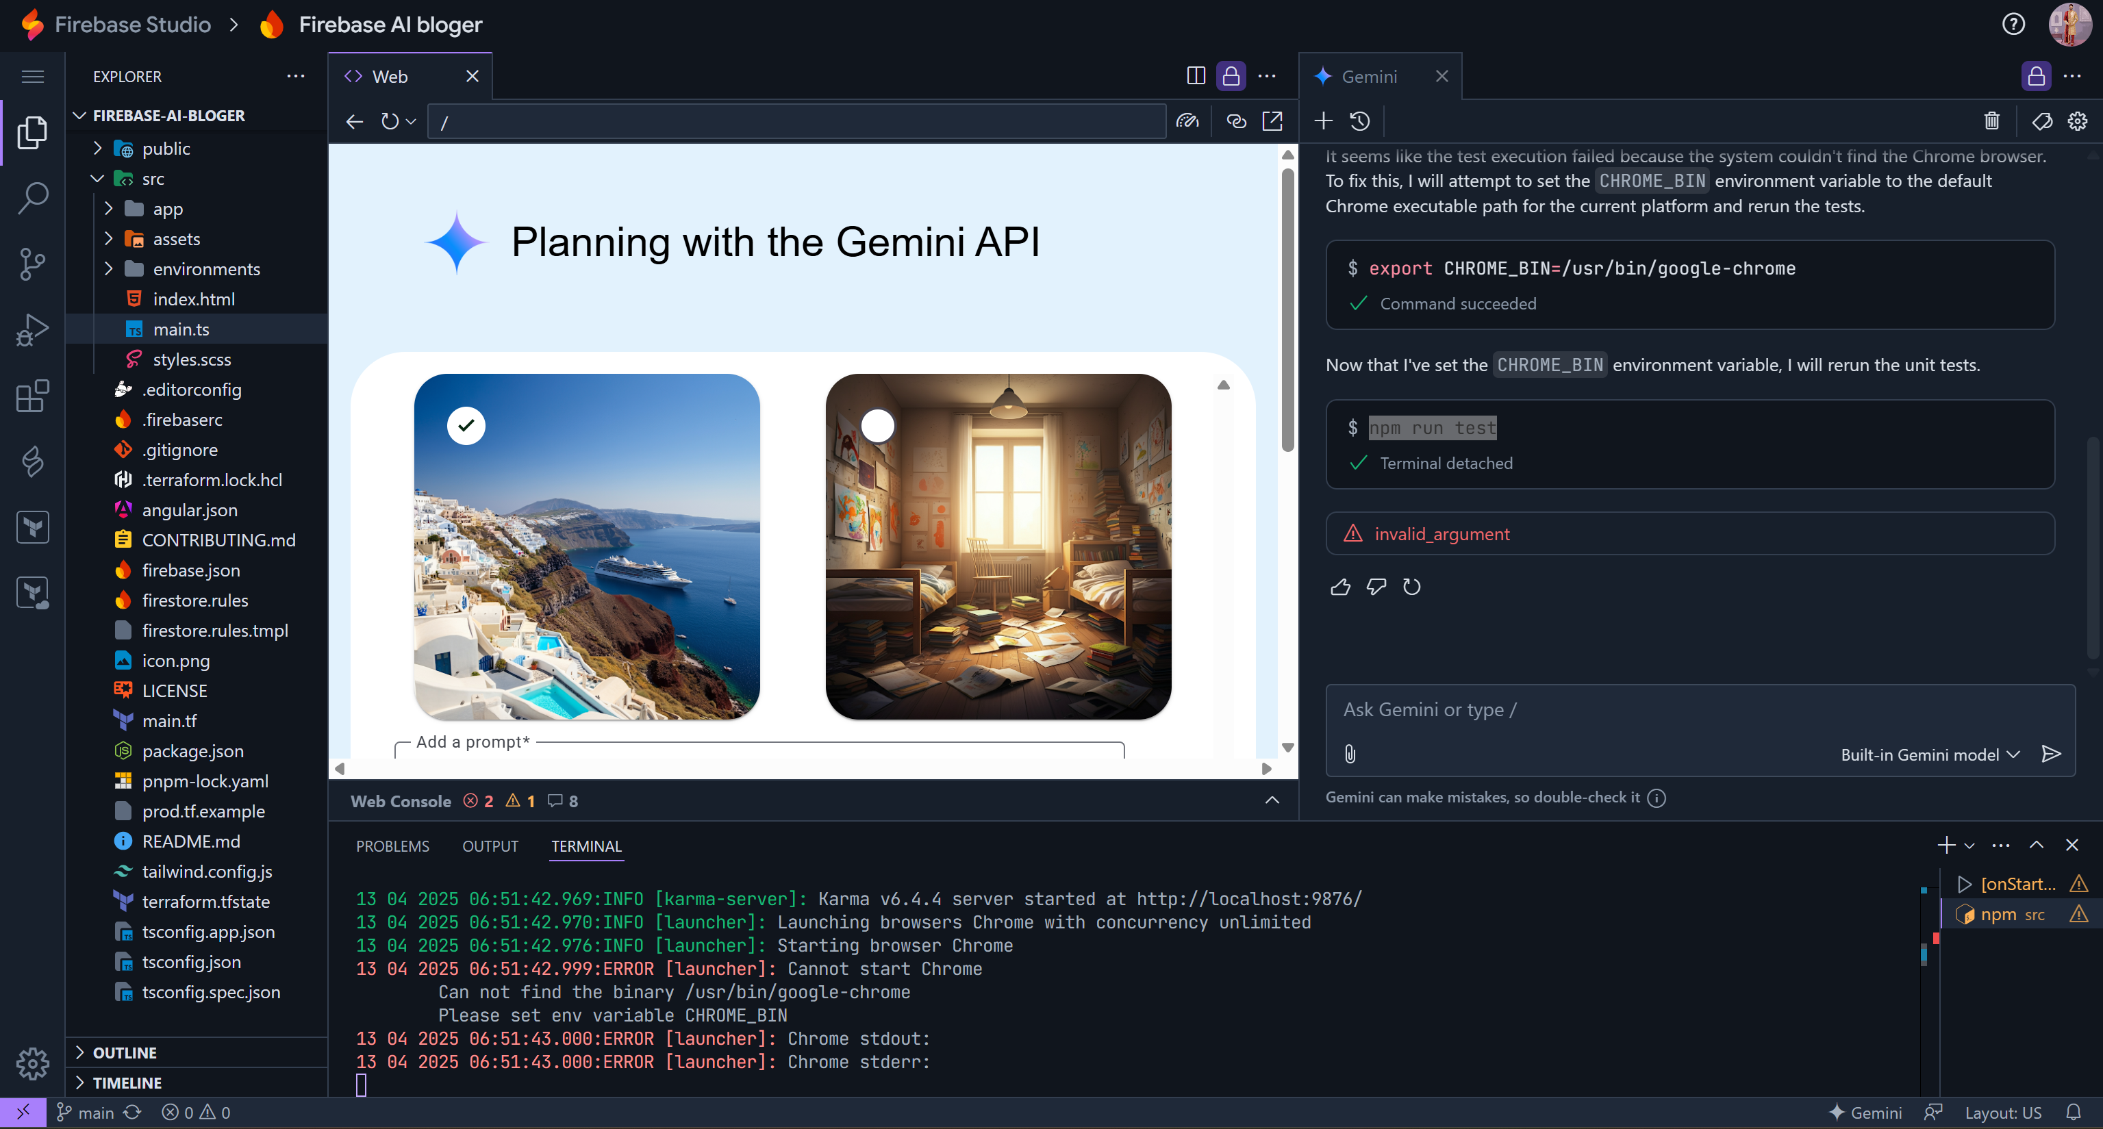Click the Ask Gemini input field
The image size is (2103, 1129).
[x=1690, y=709]
